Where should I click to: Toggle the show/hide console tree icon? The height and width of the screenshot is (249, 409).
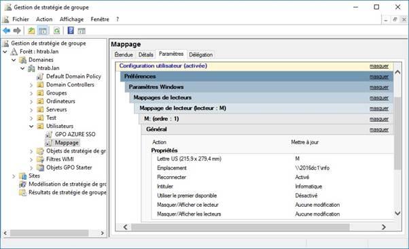pyautogui.click(x=43, y=31)
